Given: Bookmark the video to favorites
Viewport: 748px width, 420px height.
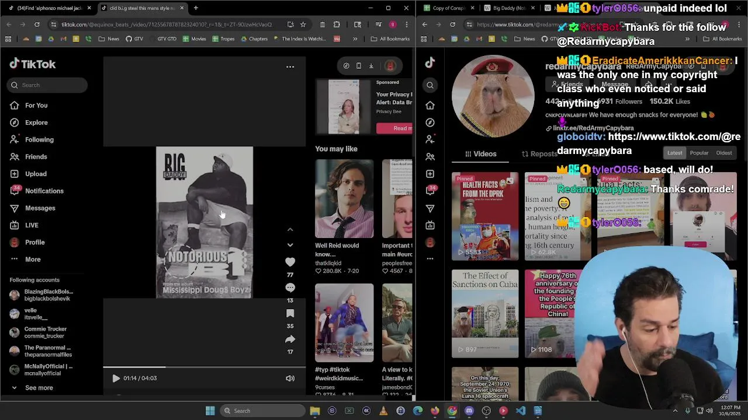Looking at the screenshot, I should pyautogui.click(x=290, y=314).
